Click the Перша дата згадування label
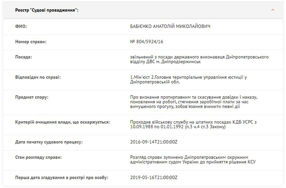 [x=61, y=177]
